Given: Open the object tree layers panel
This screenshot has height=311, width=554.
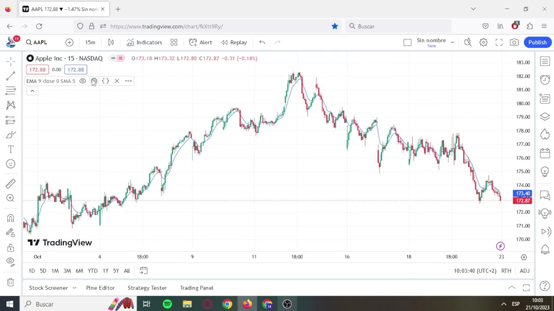Looking at the screenshot, I should click(545, 117).
